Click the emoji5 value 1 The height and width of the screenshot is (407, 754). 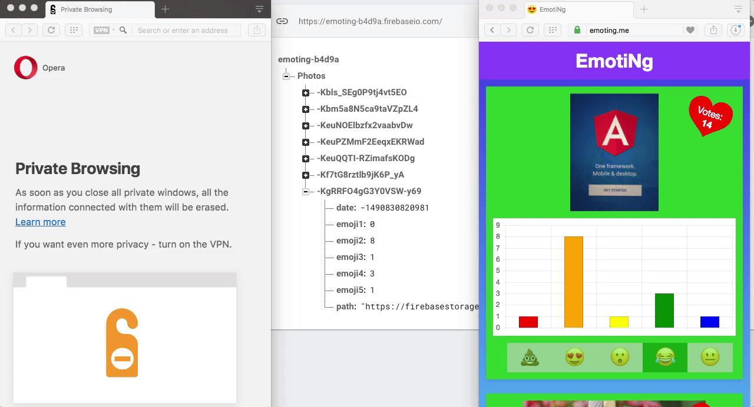[372, 290]
